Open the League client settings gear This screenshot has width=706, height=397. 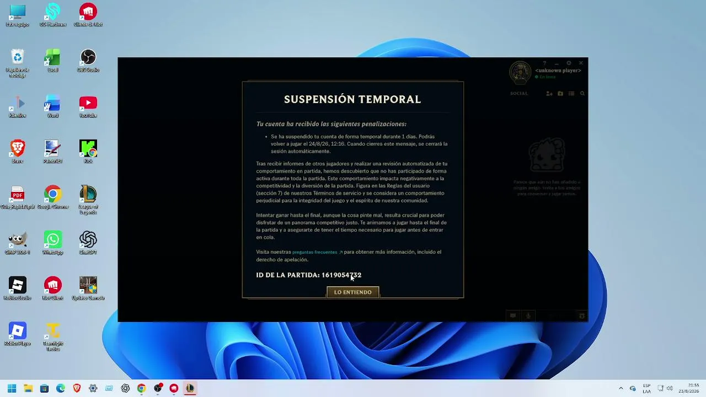569,63
